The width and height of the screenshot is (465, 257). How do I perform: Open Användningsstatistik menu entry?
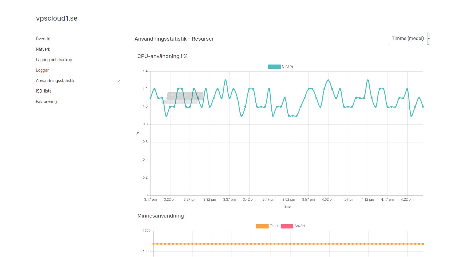pos(55,81)
